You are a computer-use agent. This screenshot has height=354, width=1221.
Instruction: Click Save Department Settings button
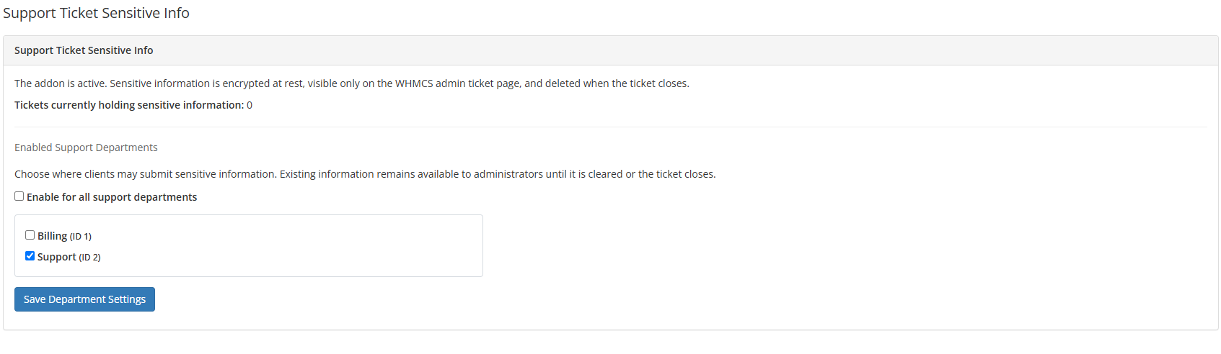[x=84, y=299]
